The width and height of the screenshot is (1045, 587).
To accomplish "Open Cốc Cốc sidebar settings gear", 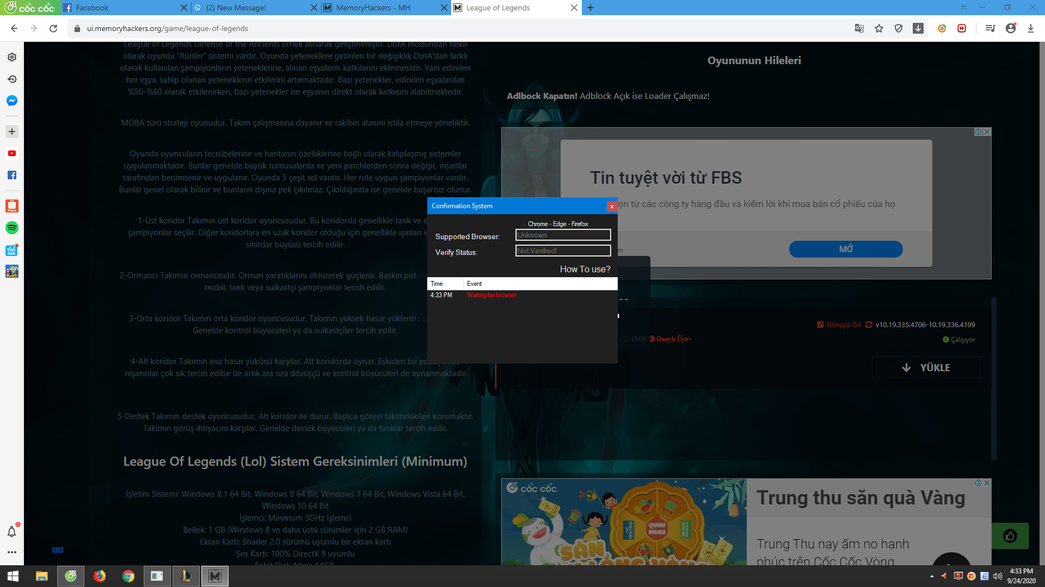I will point(12,57).
